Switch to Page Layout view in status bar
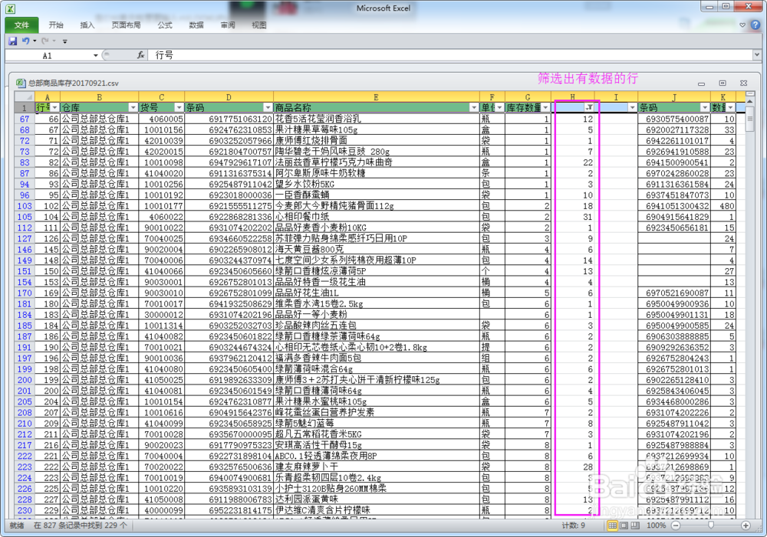The image size is (767, 537). coord(624,526)
